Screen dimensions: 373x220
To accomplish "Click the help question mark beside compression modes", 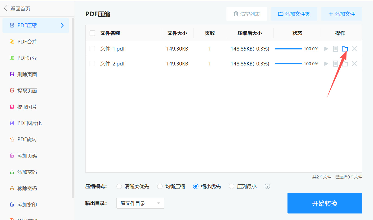I will click(x=267, y=186).
